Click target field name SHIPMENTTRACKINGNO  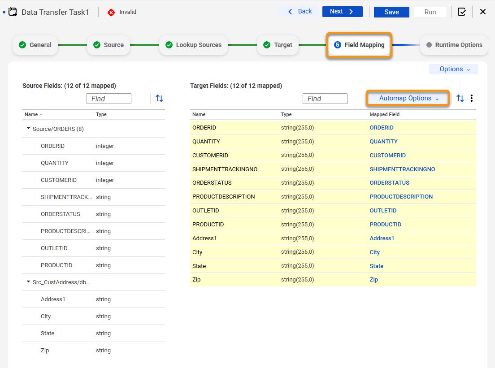(x=225, y=169)
